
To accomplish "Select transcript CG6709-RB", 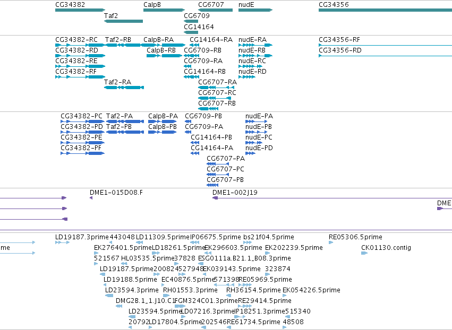I will point(203,50).
